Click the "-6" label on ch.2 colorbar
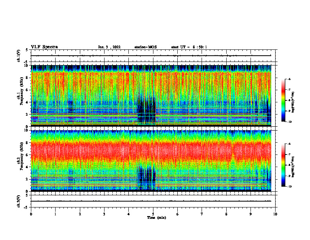Image resolution: width=310 pixels, height=240 pixels. 289,144
